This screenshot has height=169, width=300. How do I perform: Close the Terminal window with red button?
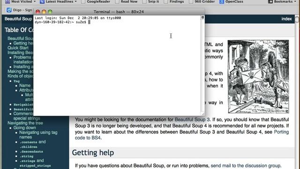37,12
